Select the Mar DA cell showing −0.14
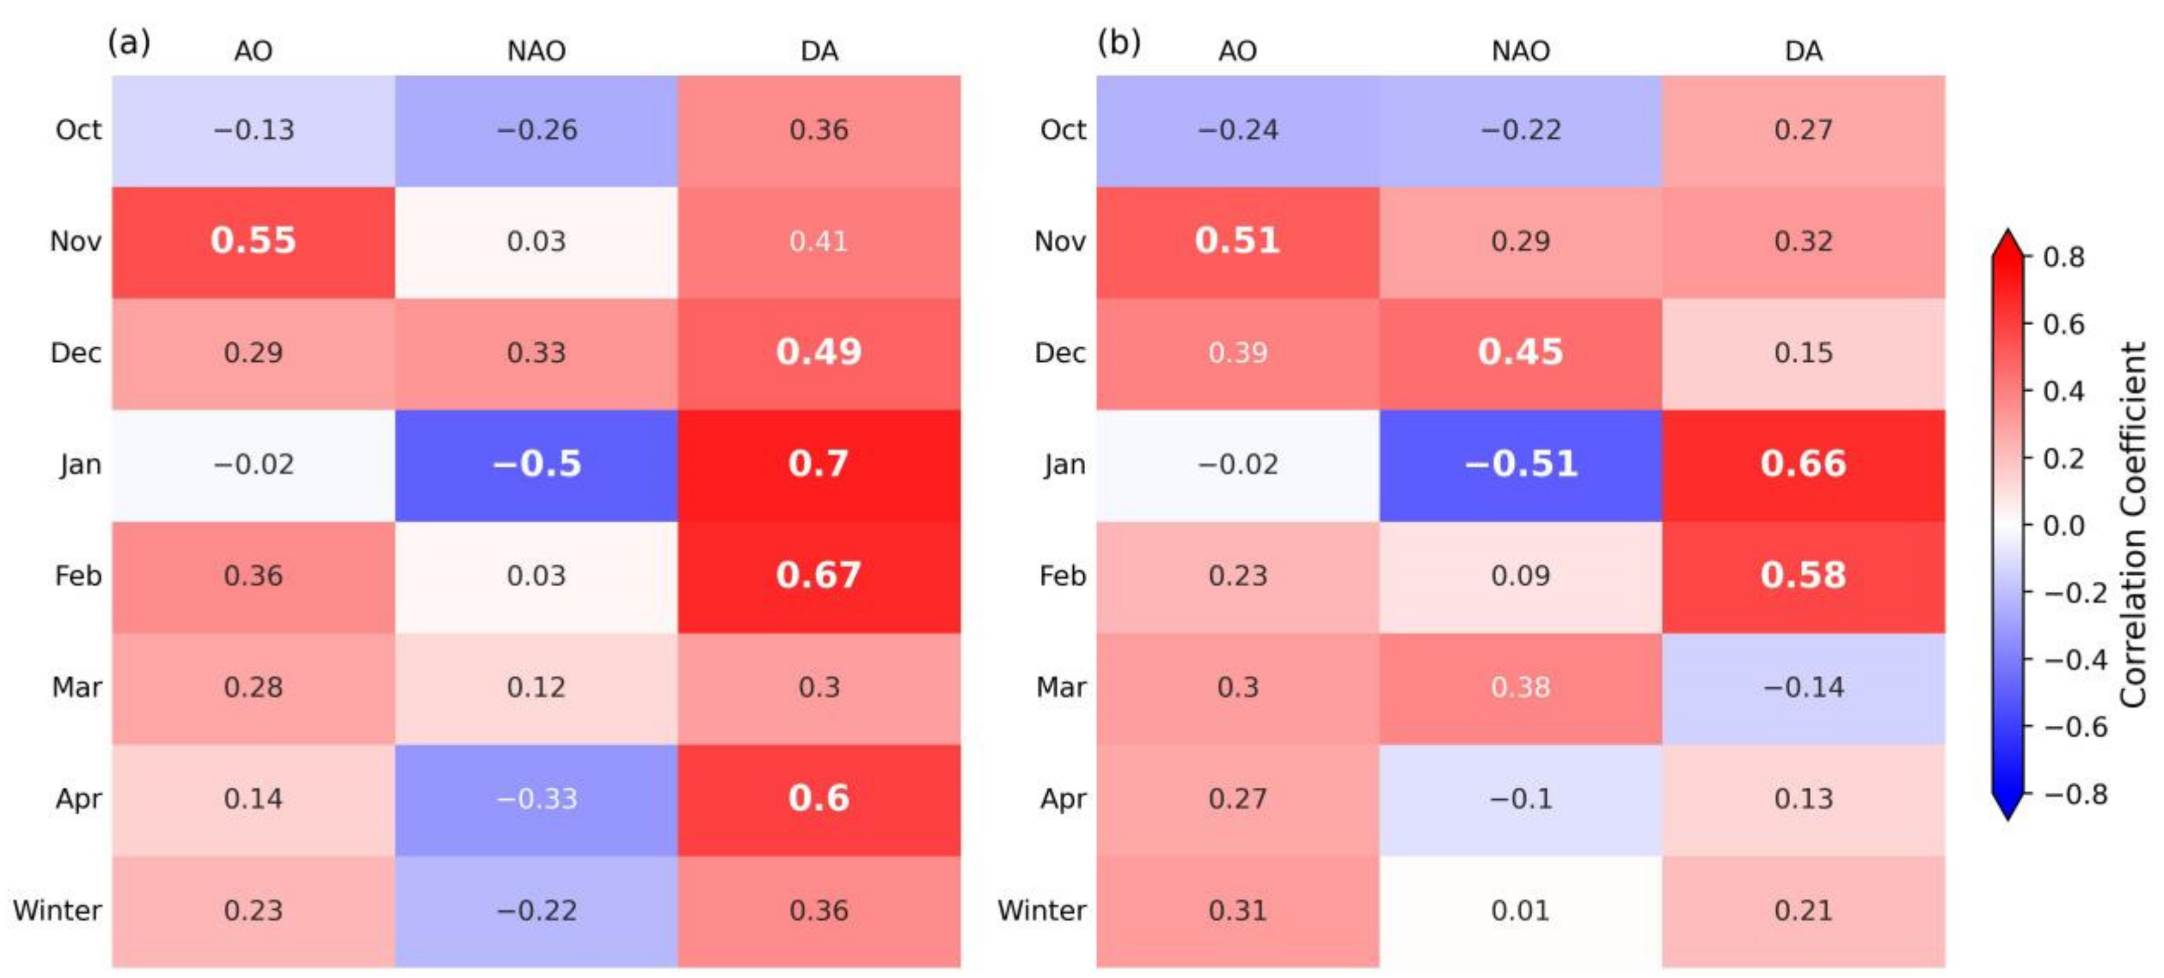 point(1803,687)
